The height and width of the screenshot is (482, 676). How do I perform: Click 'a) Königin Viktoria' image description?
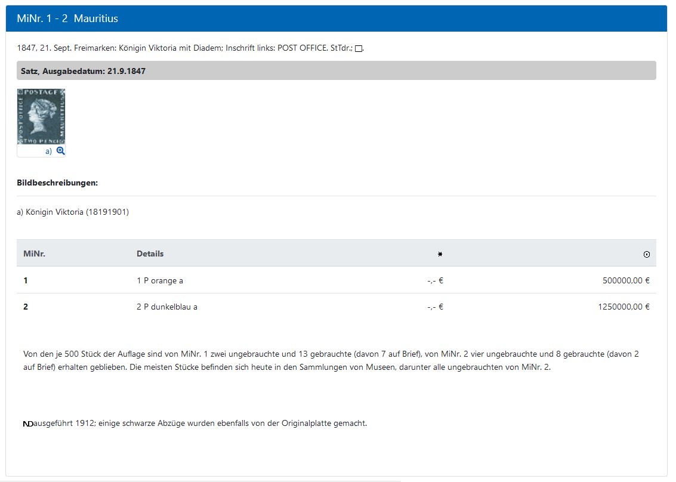click(x=73, y=212)
